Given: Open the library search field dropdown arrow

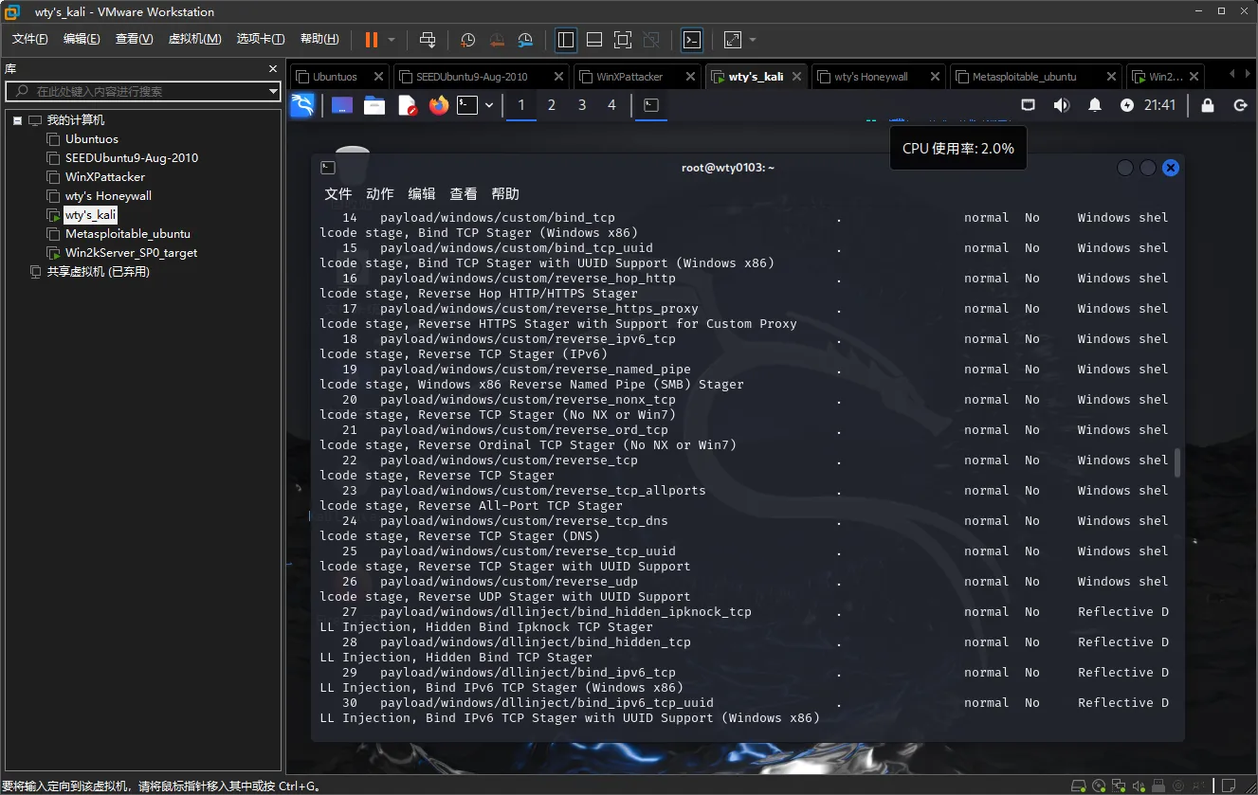Looking at the screenshot, I should coord(273,91).
